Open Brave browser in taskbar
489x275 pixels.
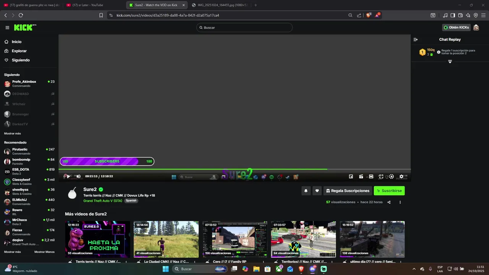click(301, 269)
